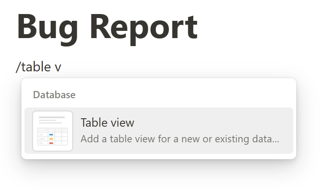Click the yellow tag in table icon
Viewport: 331px width, 188px height.
[x=51, y=139]
